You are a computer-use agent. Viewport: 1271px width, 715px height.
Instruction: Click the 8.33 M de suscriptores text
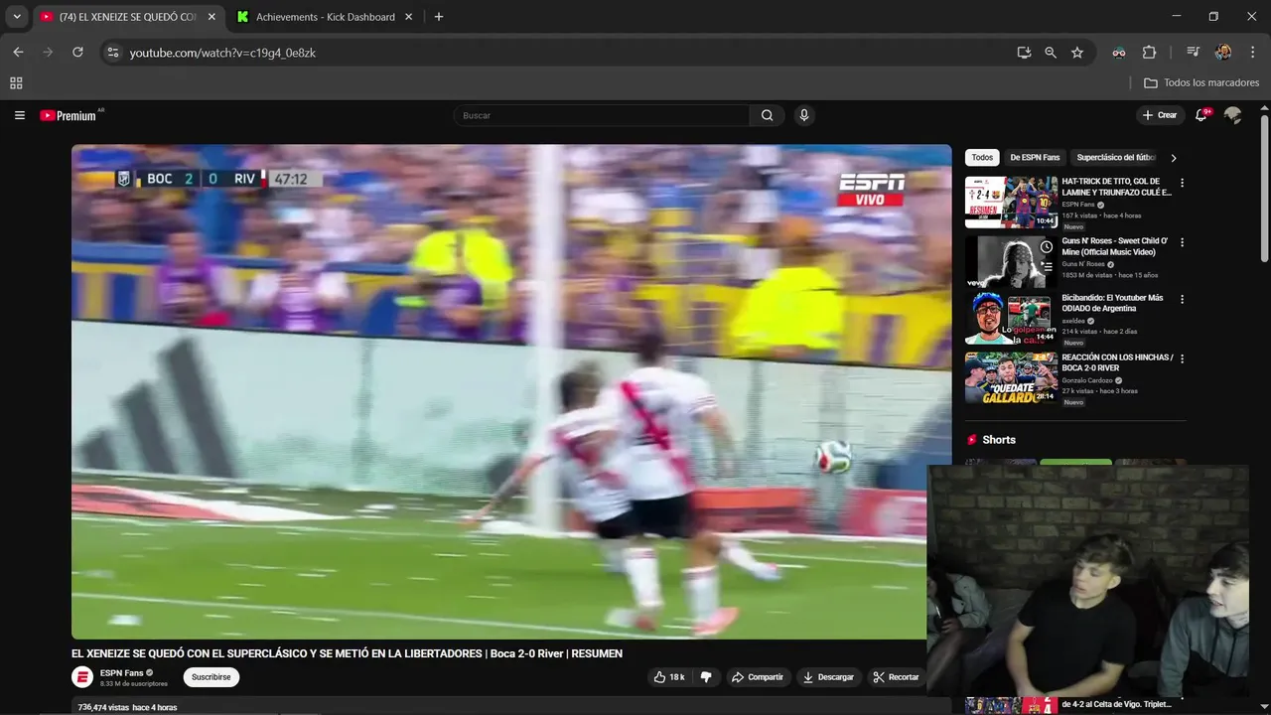pyautogui.click(x=134, y=684)
